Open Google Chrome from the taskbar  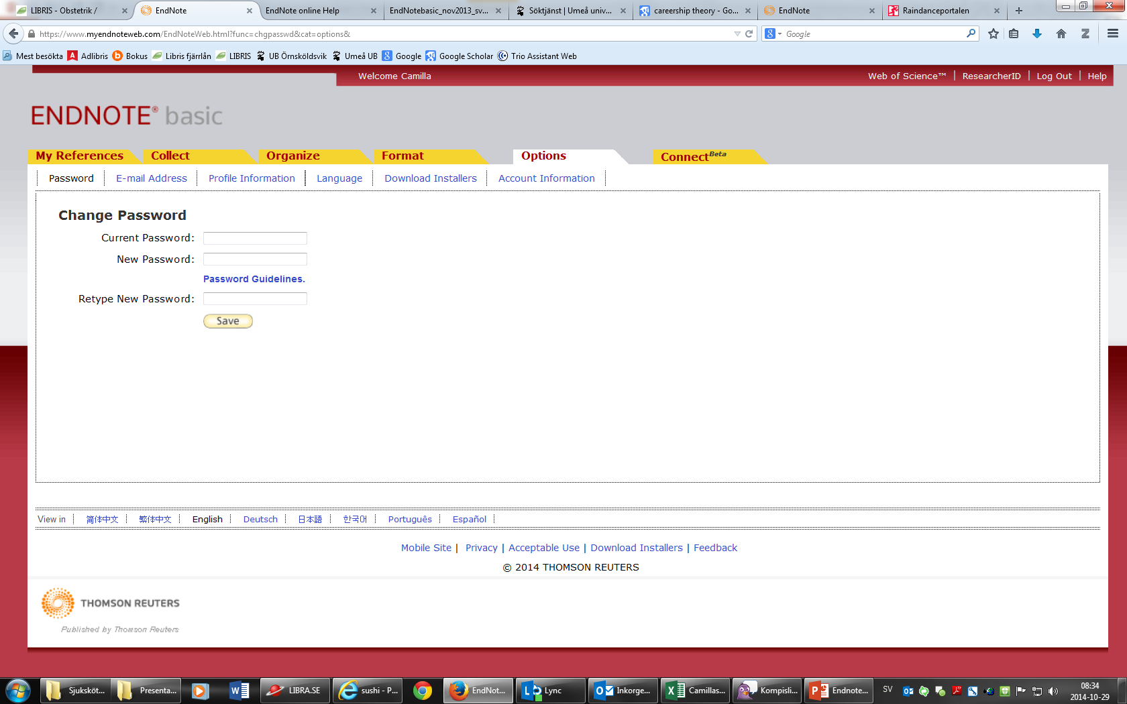pyautogui.click(x=423, y=691)
